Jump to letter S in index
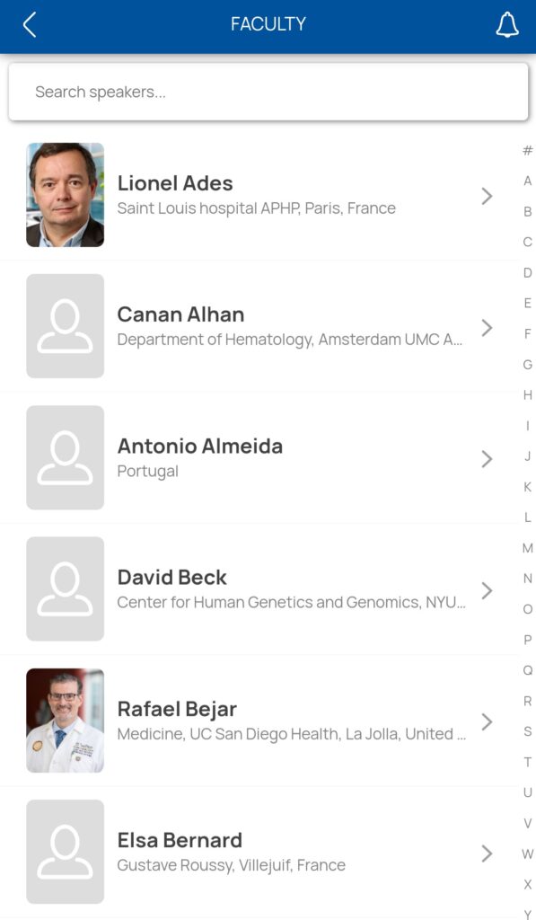The image size is (536, 920). click(527, 731)
